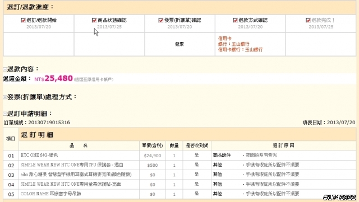Image resolution: width=359 pixels, height=202 pixels.
Task: Select the 數量 column header
Action: click(174, 145)
